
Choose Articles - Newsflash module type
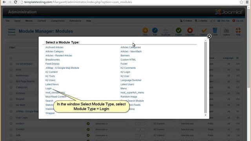(x=131, y=51)
